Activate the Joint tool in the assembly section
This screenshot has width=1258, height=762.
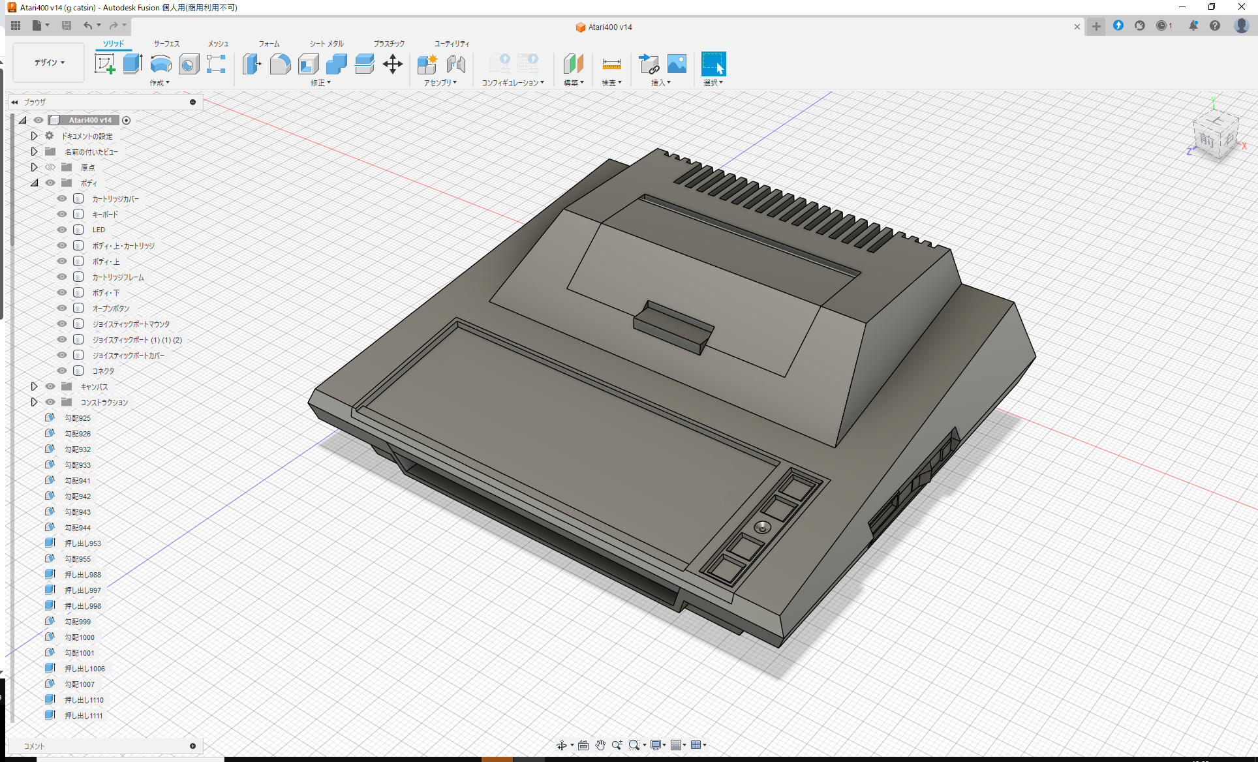456,64
